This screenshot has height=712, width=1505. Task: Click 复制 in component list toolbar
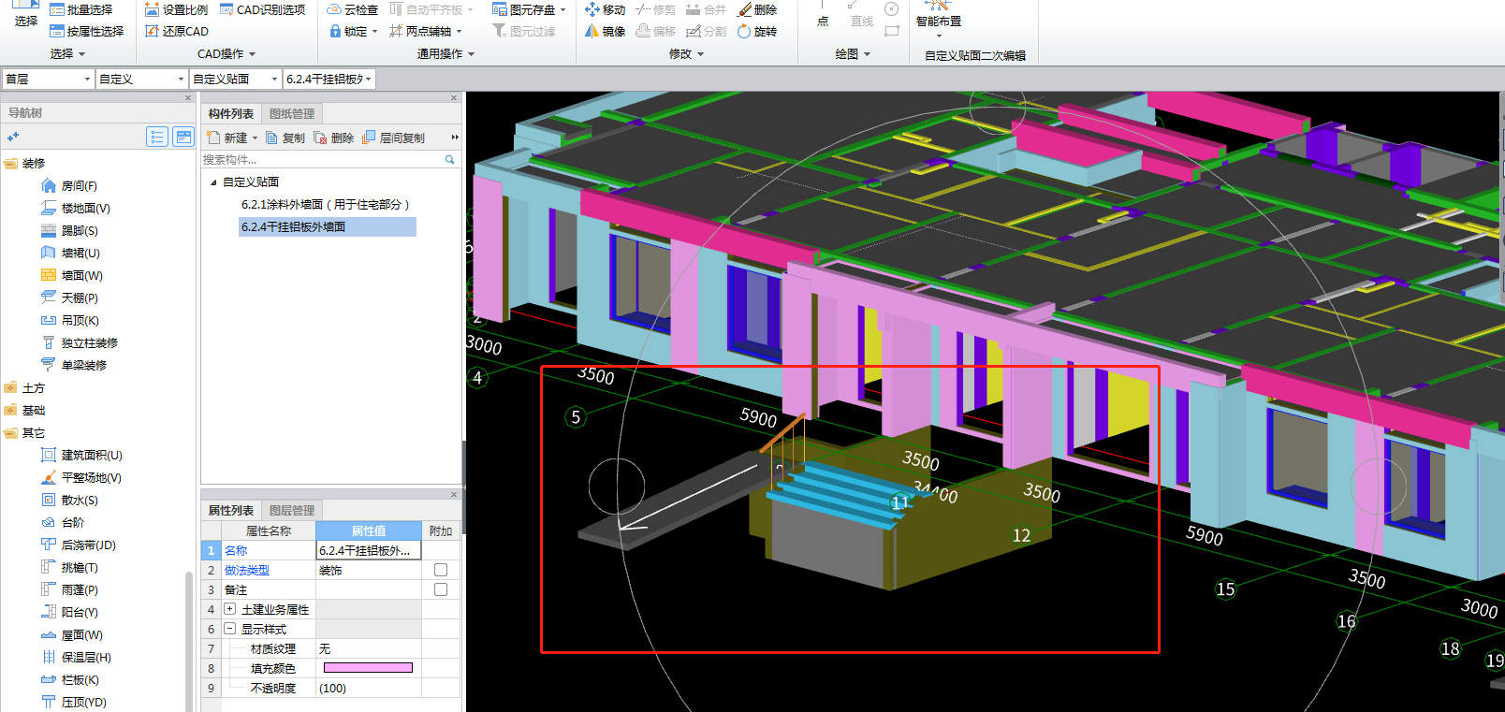285,138
